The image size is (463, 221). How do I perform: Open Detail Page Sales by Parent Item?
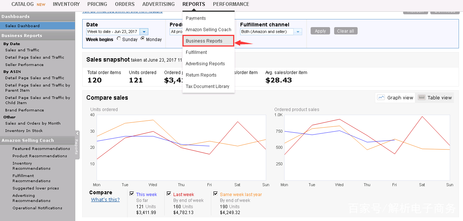pos(37,88)
